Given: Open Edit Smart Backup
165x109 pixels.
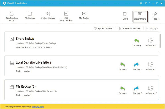Looking at the screenshot, I should (x=66, y=17).
